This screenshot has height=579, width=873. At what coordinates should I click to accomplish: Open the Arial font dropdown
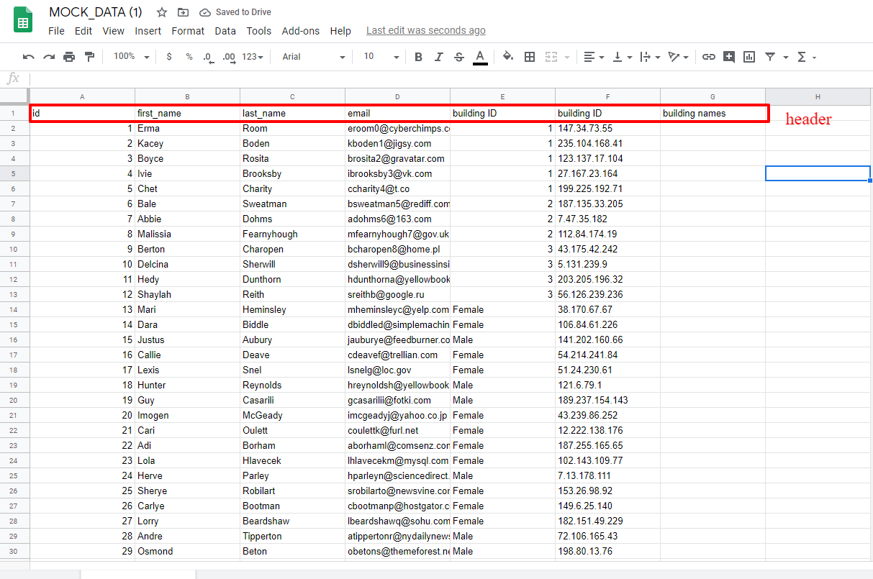(313, 57)
